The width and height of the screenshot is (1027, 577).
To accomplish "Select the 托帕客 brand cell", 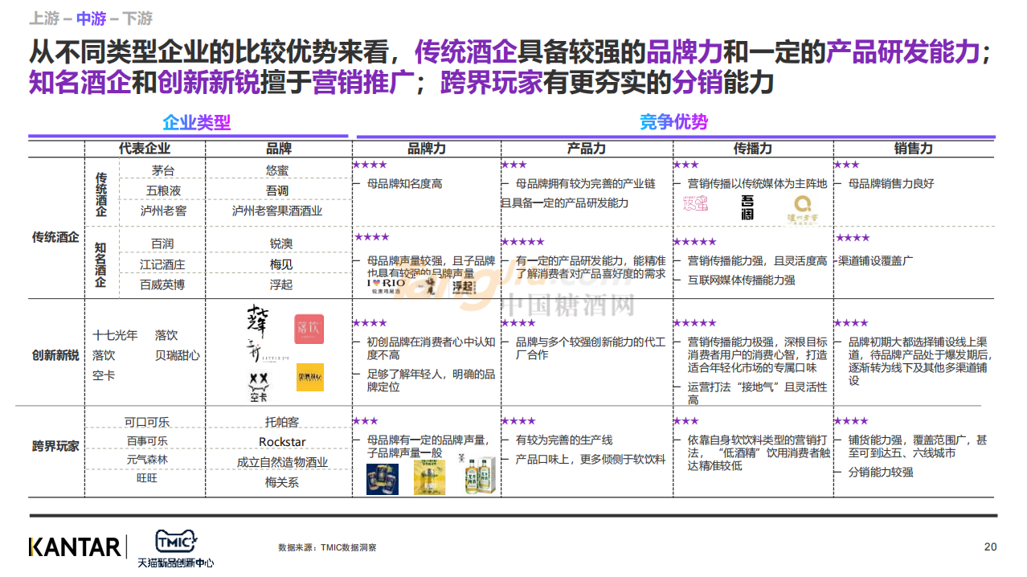I will coord(282,422).
